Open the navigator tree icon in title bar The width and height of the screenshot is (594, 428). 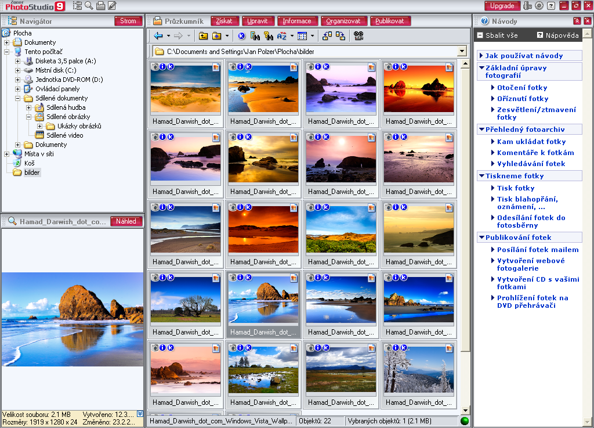(x=77, y=5)
